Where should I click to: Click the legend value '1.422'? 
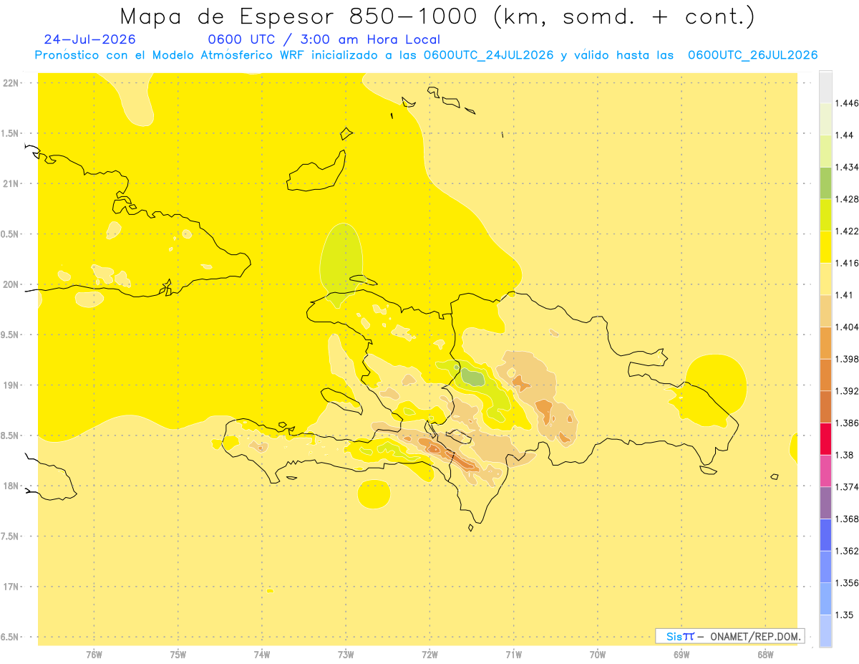pos(847,231)
